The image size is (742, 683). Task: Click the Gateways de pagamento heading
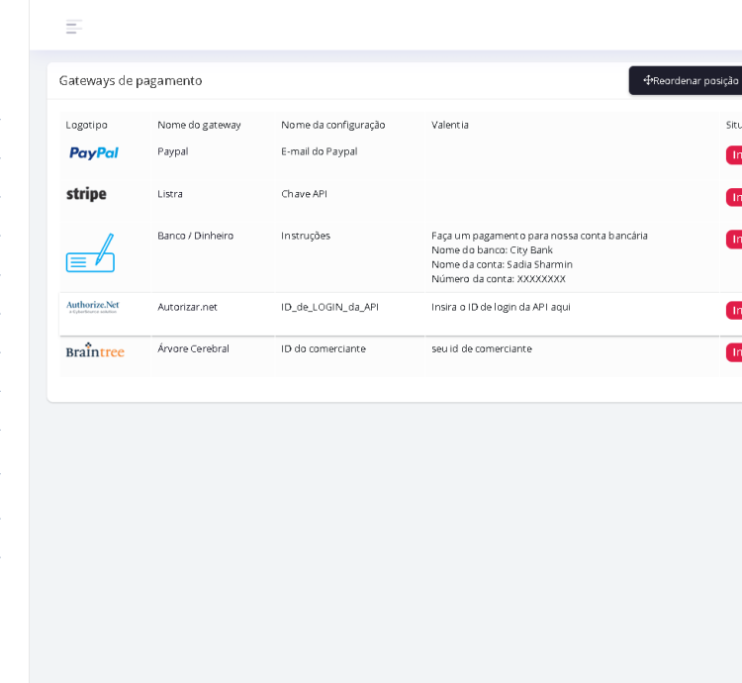coord(131,81)
